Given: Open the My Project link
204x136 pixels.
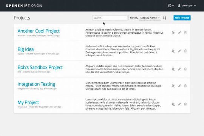Looking at the screenshot, I should pos(28,102).
